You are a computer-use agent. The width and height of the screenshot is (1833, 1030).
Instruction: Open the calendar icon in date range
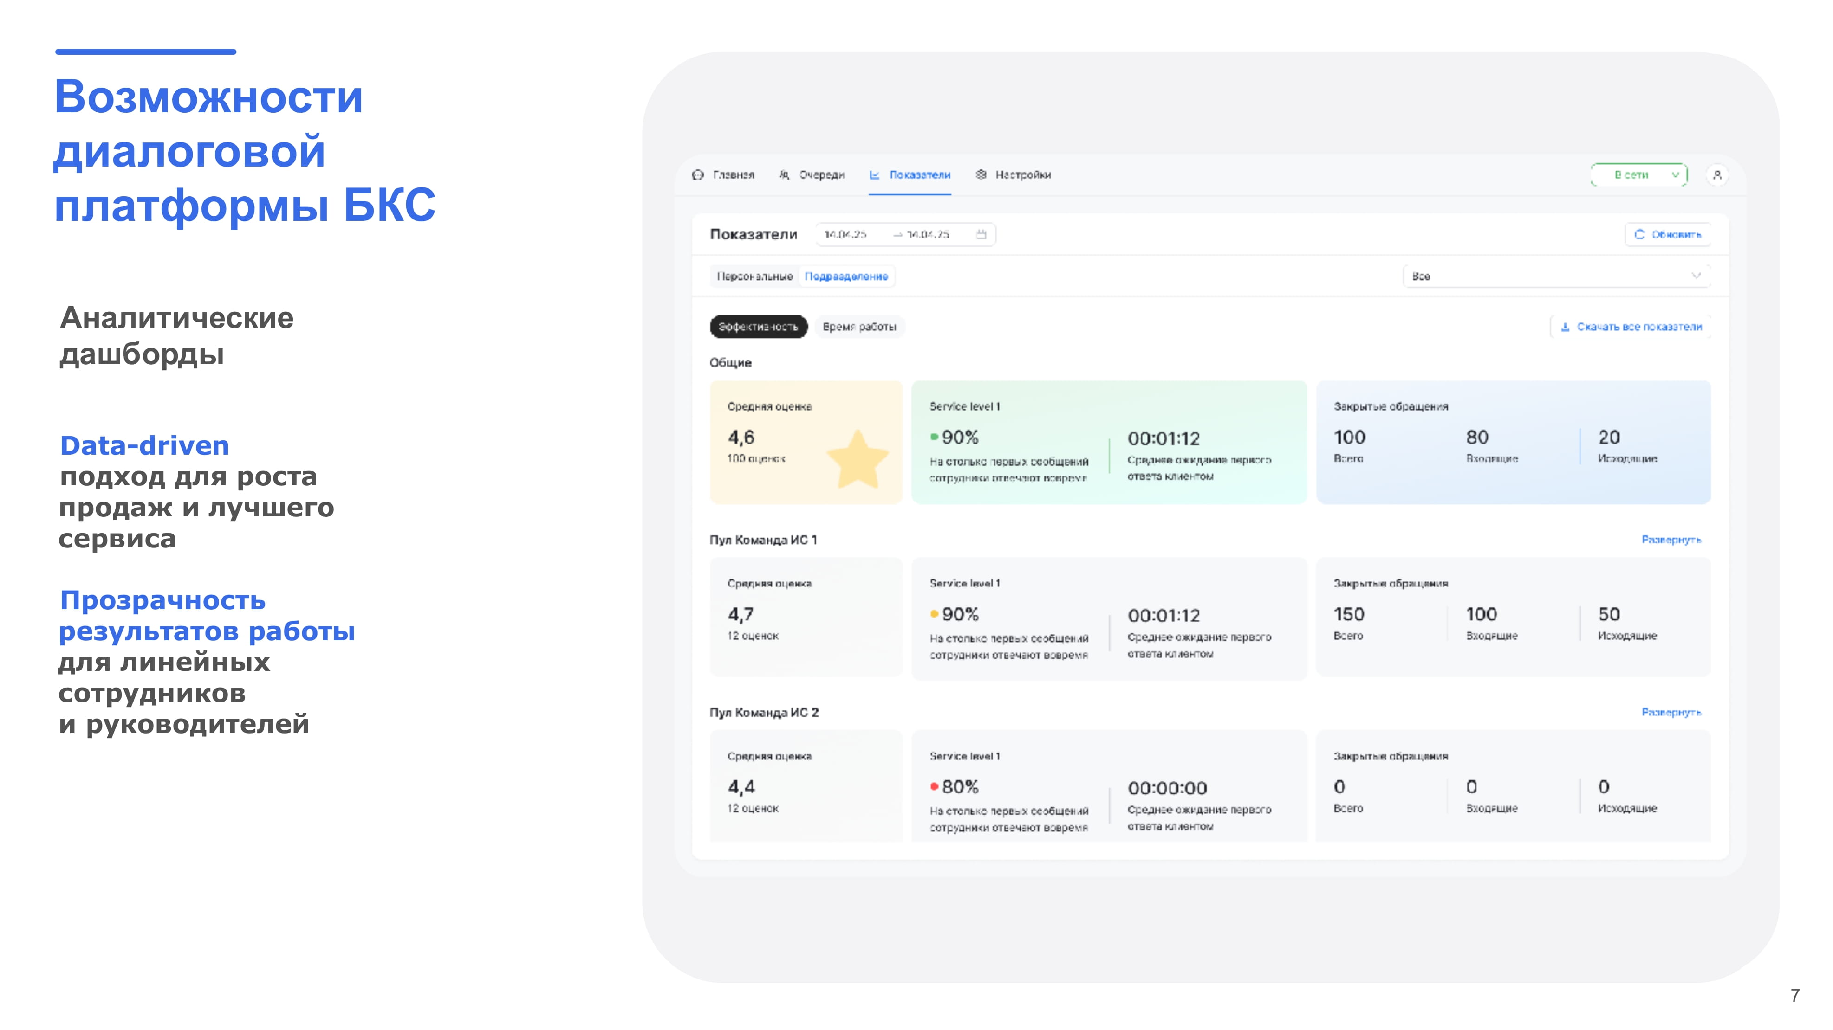coord(981,234)
